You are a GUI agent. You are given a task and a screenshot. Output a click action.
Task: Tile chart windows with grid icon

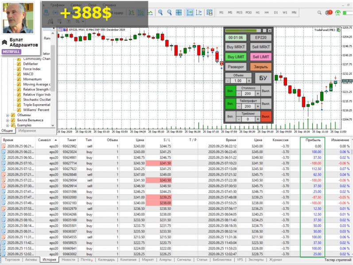point(178,12)
